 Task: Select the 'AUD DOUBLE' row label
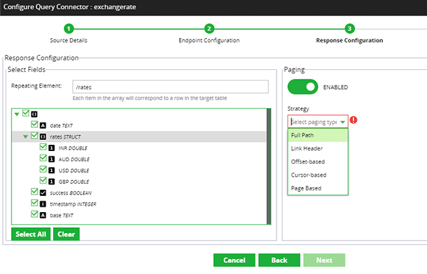pos(74,159)
